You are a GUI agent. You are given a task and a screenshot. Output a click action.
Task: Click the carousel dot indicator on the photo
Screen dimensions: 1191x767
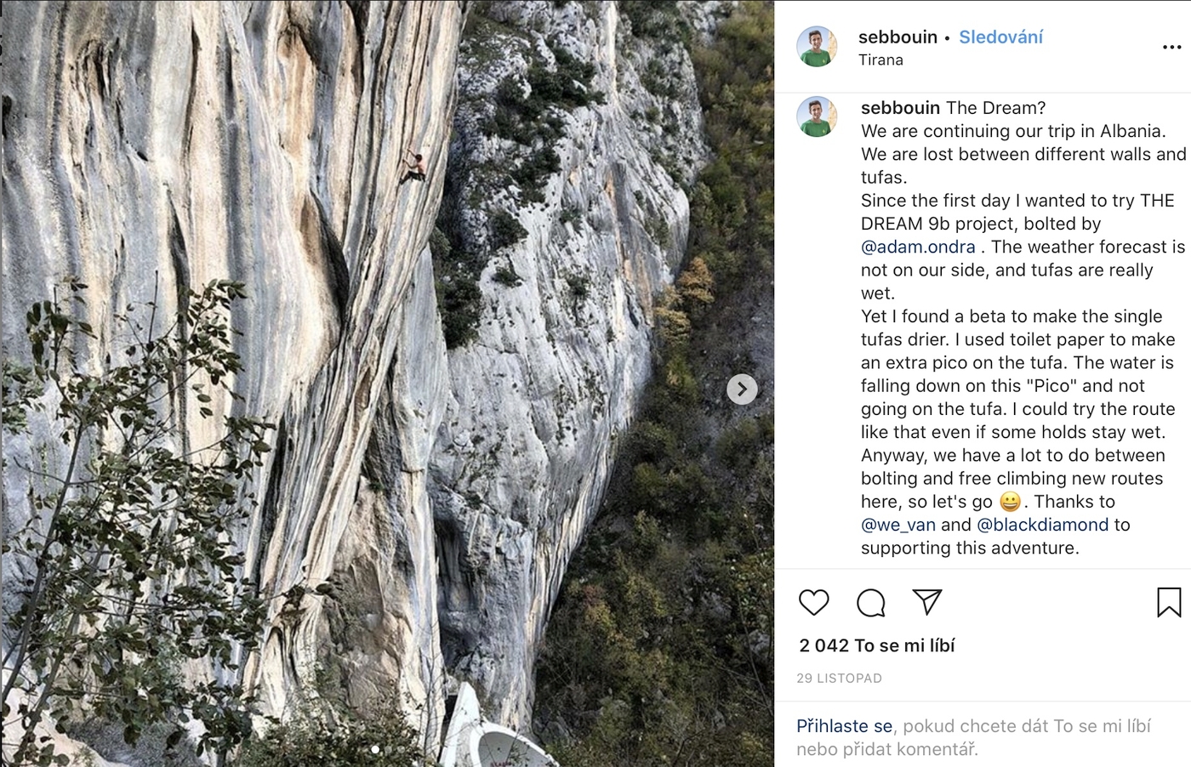click(x=375, y=749)
